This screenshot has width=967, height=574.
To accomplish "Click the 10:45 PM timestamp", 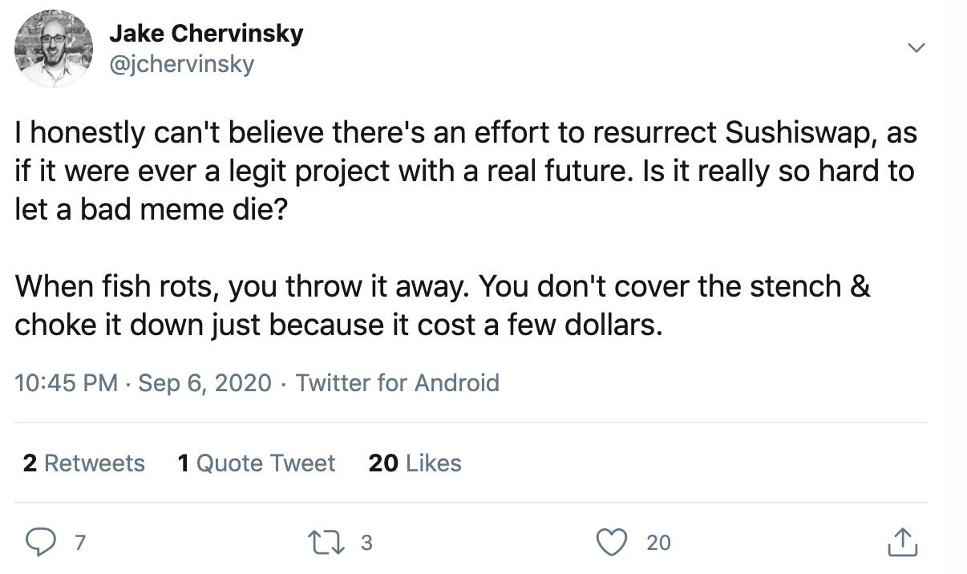I will pyautogui.click(x=66, y=382).
